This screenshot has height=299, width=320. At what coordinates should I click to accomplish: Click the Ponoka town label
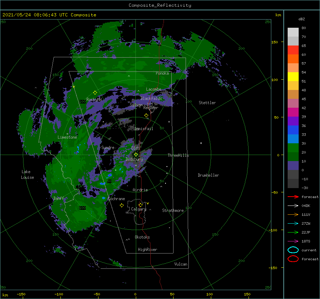[x=162, y=74]
